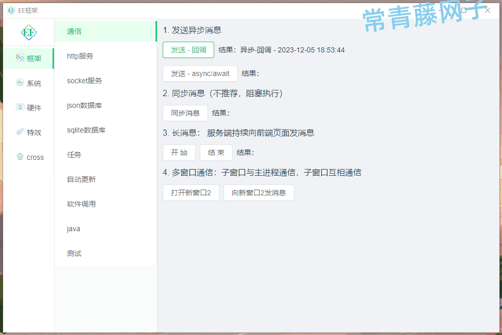This screenshot has width=502, height=335.
Task: Select the 特效 sidebar label
Action: [34, 133]
